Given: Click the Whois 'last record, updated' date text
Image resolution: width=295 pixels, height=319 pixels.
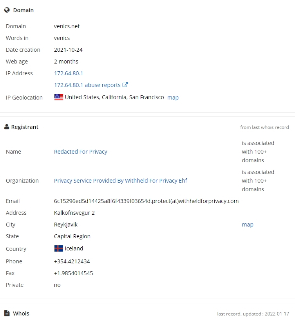Looking at the screenshot, I should [253, 314].
